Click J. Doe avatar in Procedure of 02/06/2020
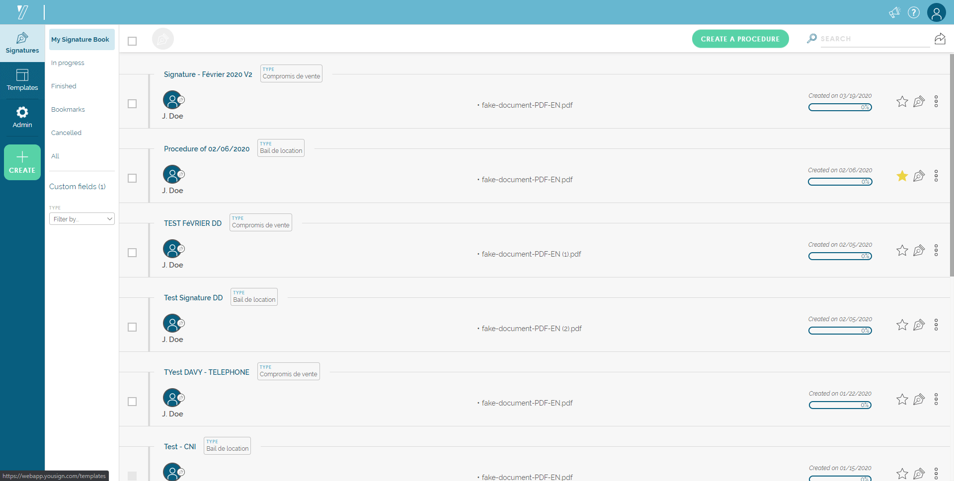Screen dimensions: 954x481 tap(173, 174)
